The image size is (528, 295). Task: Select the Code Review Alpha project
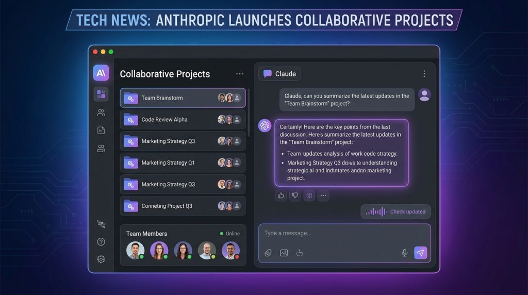[183, 120]
